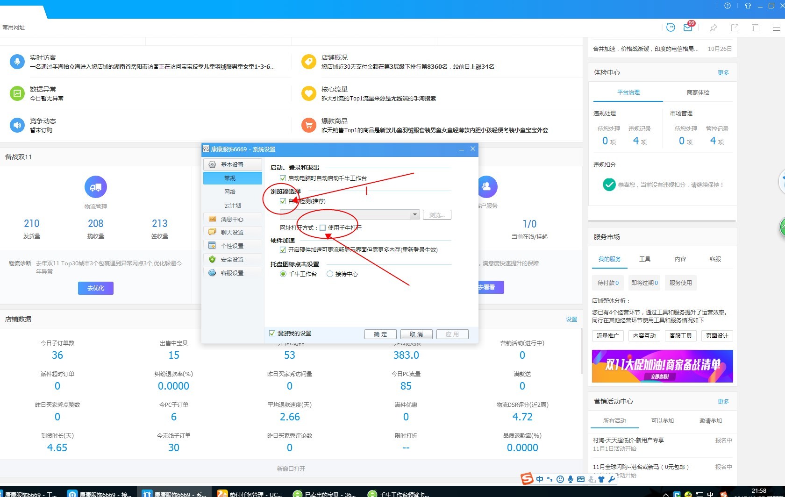Click the open-in-new-window icon
This screenshot has height=497, width=785.
tap(735, 28)
